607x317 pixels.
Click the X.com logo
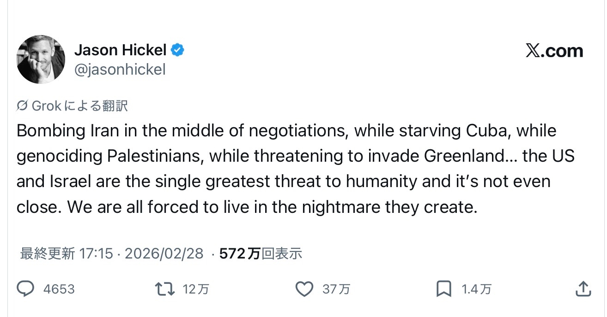click(x=554, y=51)
